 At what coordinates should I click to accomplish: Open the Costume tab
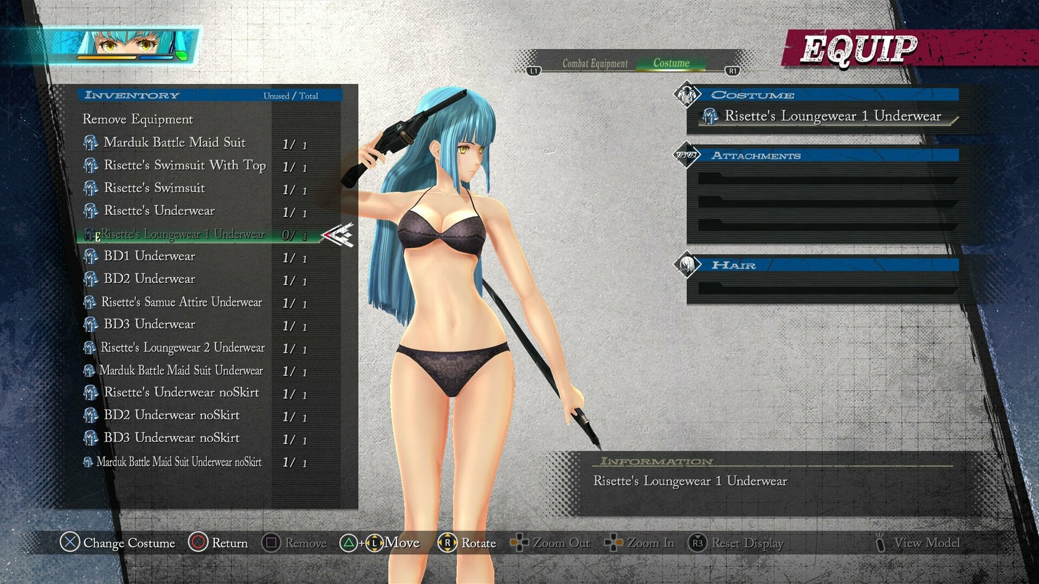(x=671, y=63)
